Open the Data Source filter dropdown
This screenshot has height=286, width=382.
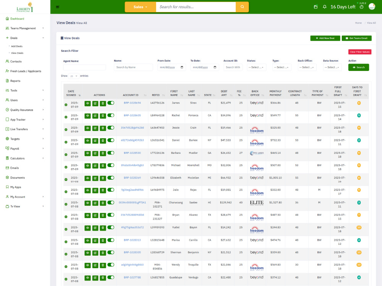[x=332, y=67]
